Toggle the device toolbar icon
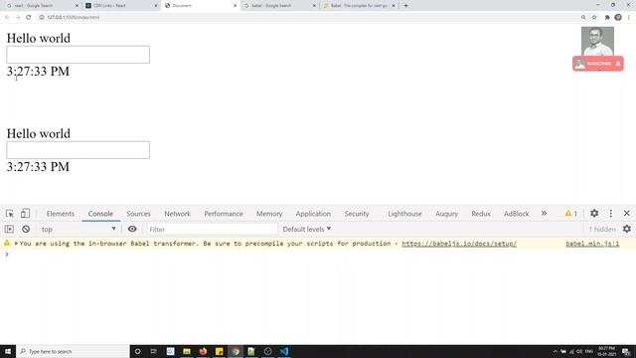This screenshot has width=636, height=358. pyautogui.click(x=25, y=214)
